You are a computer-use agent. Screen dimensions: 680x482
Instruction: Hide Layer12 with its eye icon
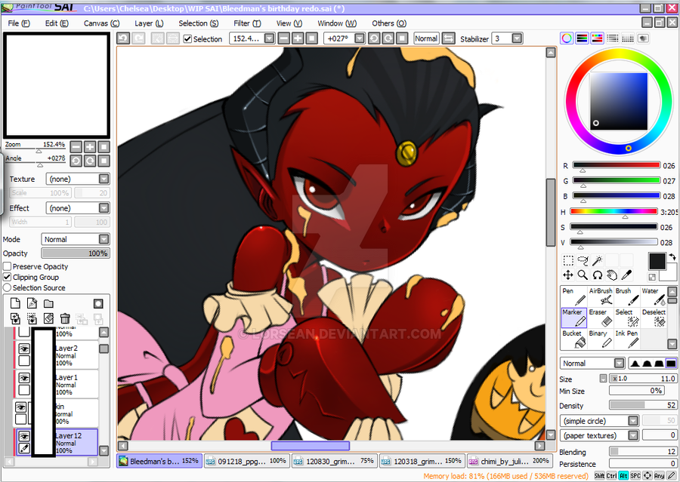(x=24, y=436)
